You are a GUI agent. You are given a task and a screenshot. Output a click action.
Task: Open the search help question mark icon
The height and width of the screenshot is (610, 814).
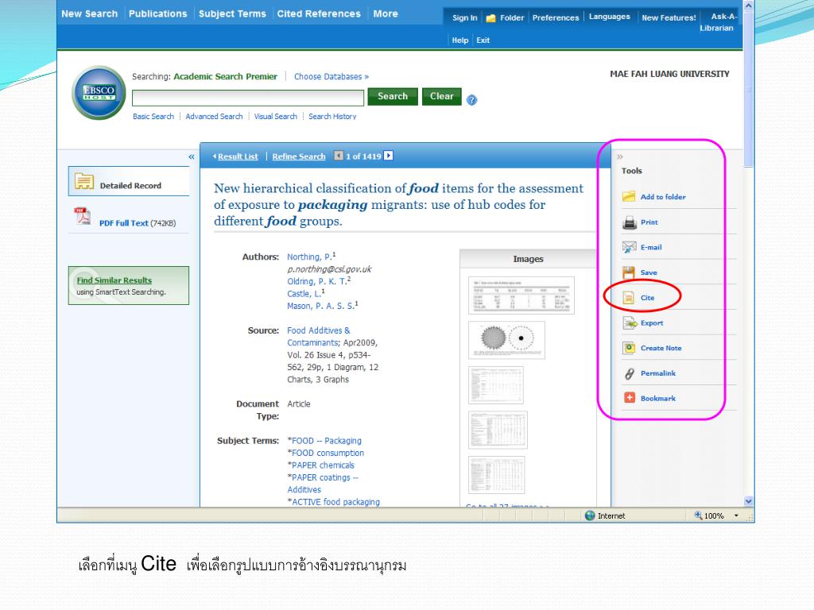[472, 100]
